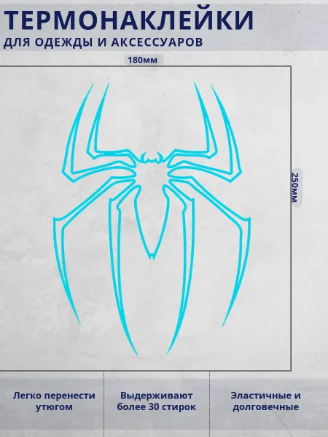Click the blue spider emblem image
The image size is (328, 437).
tap(152, 219)
